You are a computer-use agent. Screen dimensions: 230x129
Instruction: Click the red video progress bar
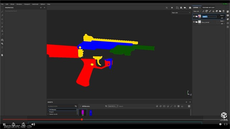click(42, 119)
